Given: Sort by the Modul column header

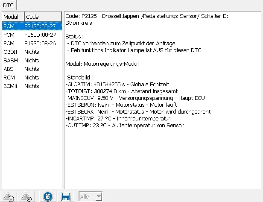Looking at the screenshot, I should 12,17.
